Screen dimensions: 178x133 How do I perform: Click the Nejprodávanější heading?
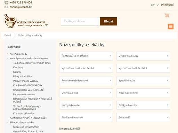70,128
